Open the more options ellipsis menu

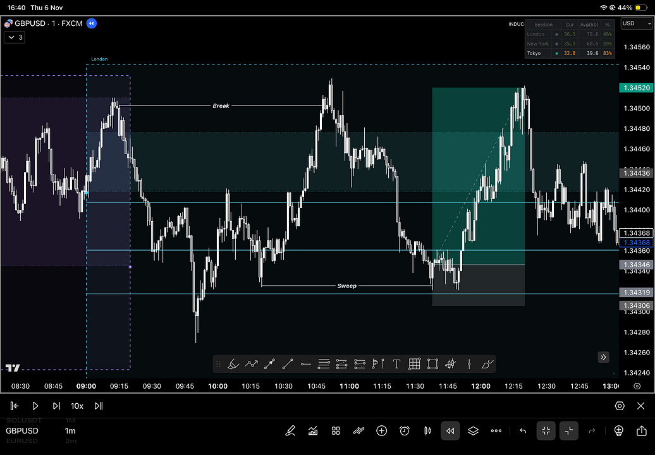tap(496, 431)
